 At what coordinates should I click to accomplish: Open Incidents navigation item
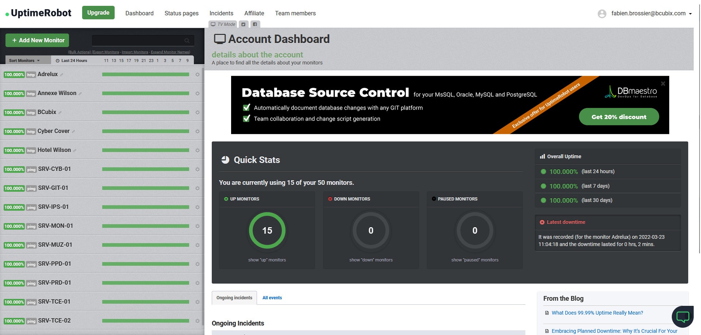point(221,13)
